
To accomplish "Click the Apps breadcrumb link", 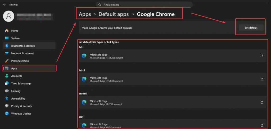I will pyautogui.click(x=85, y=14).
